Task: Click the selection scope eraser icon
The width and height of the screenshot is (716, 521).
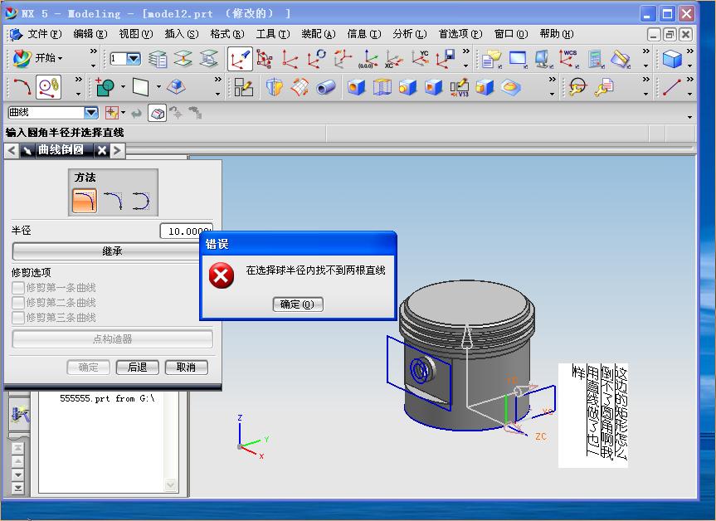Action: (x=157, y=113)
